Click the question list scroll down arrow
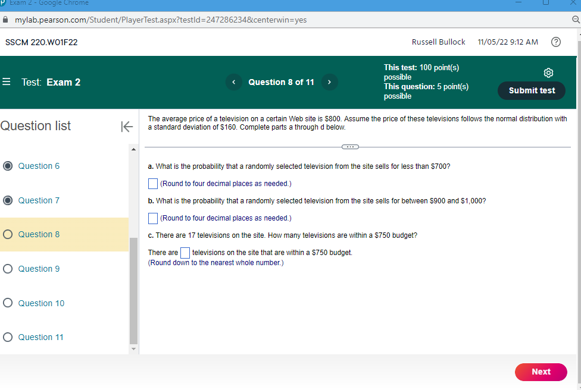The image size is (581, 390). pos(133,348)
